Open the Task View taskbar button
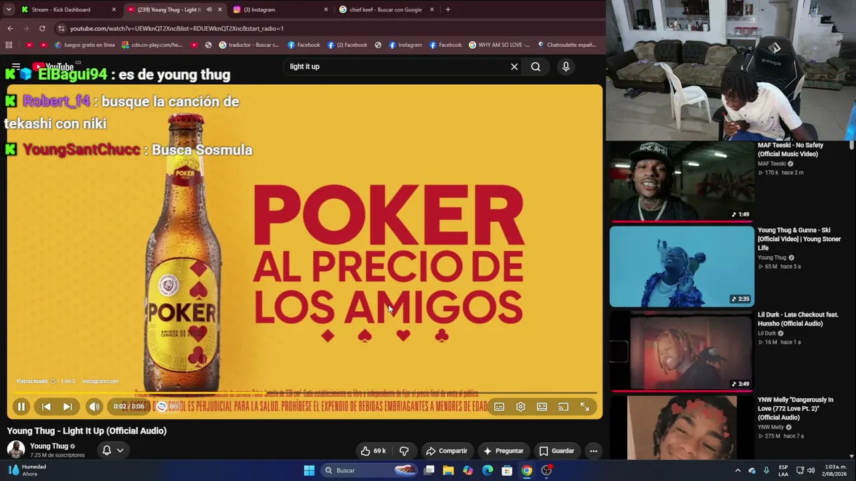856x481 pixels. 429,470
